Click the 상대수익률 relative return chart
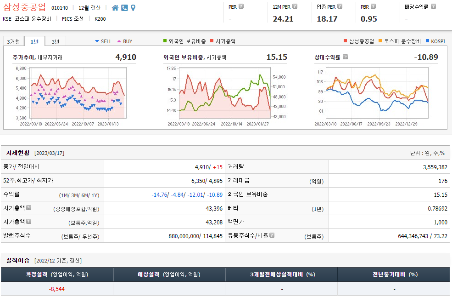The height and width of the screenshot is (297, 452). pyautogui.click(x=377, y=93)
